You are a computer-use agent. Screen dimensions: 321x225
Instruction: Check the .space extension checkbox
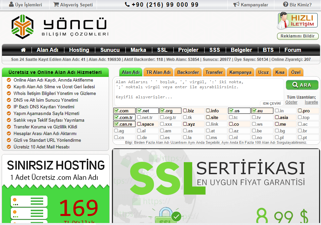coord(139,124)
